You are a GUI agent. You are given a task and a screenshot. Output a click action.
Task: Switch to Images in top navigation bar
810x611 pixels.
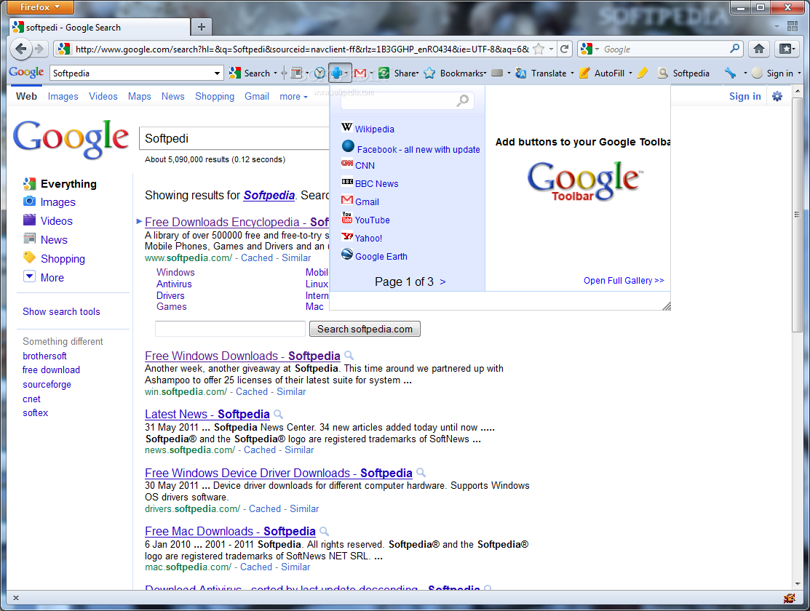coord(63,97)
